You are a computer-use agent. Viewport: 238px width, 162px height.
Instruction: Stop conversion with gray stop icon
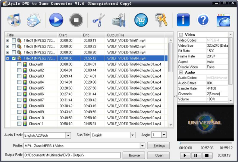point(76,20)
